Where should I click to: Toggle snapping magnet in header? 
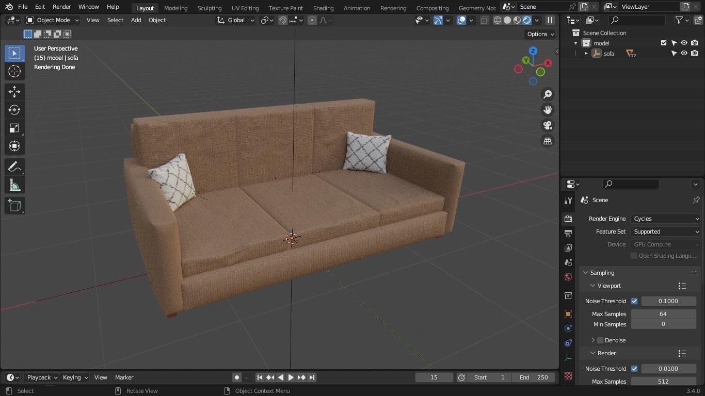click(283, 20)
